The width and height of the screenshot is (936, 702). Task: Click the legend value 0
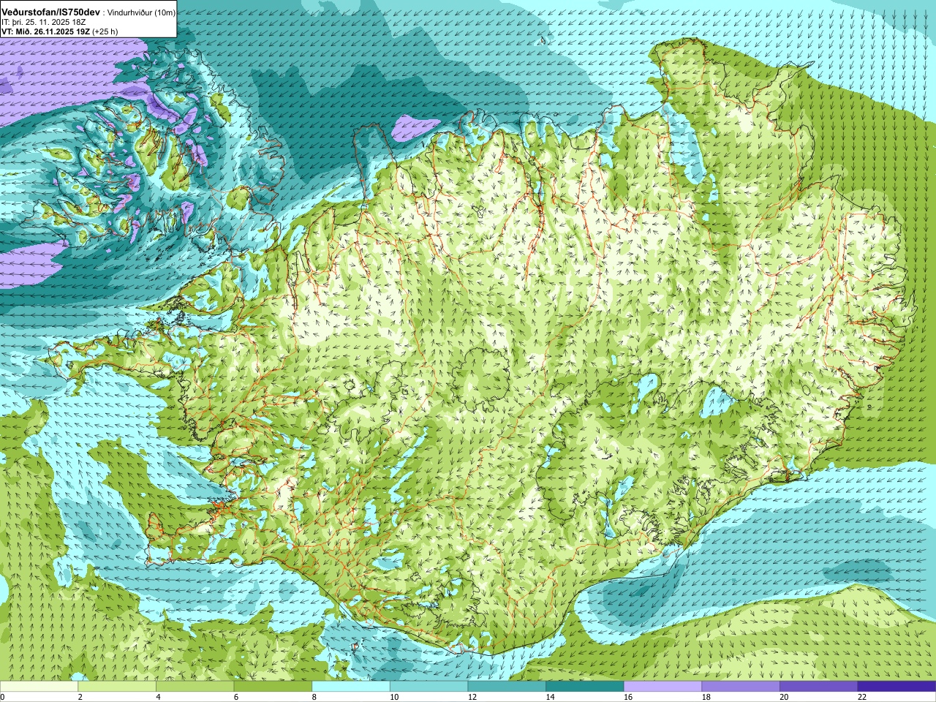click(x=3, y=697)
